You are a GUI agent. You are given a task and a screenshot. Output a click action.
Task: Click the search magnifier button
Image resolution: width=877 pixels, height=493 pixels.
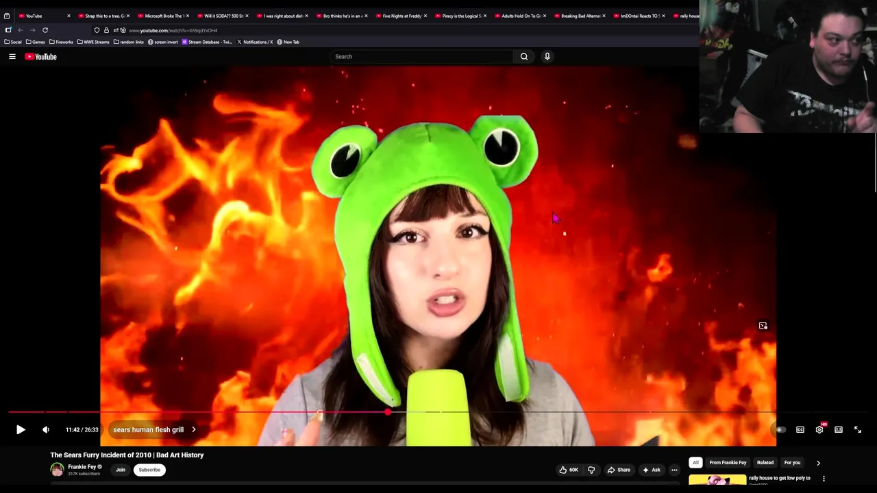524,57
